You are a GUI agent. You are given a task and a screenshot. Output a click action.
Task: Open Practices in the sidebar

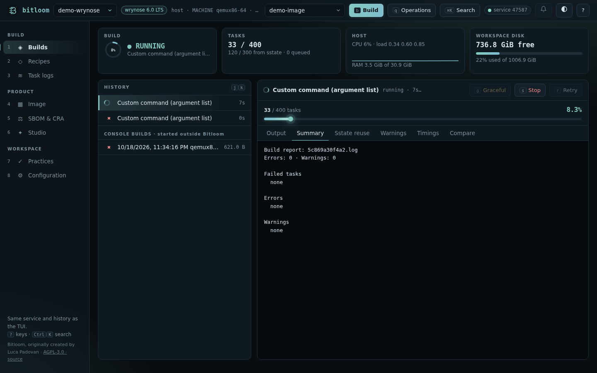pos(45,161)
